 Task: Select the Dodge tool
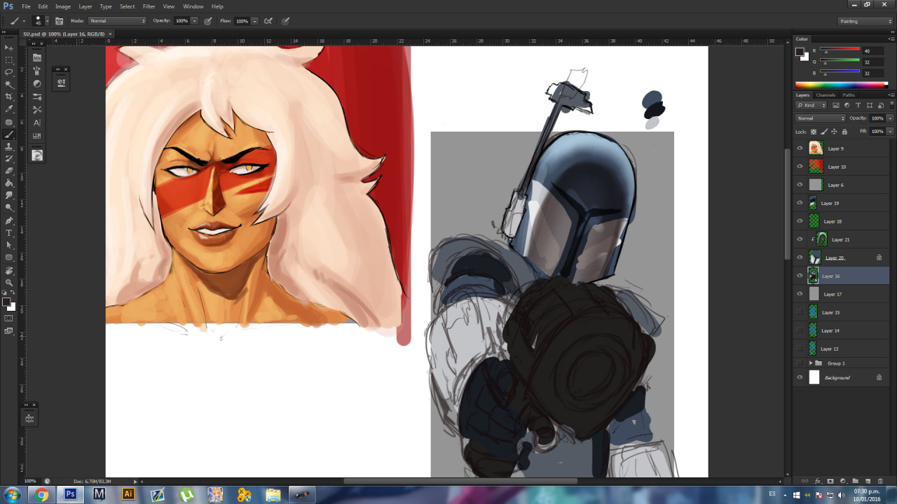point(9,208)
